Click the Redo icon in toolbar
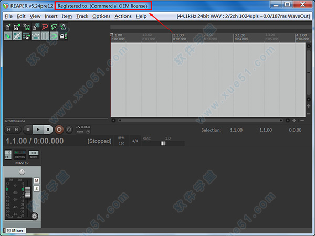The image size is (315, 236). pos(54,26)
